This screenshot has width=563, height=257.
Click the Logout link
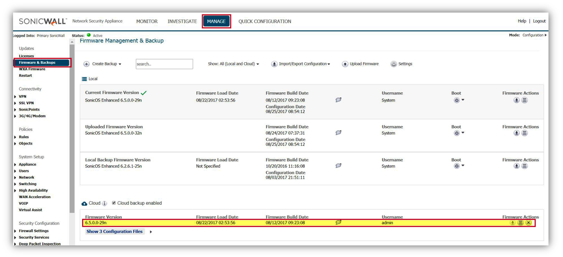pyautogui.click(x=539, y=21)
